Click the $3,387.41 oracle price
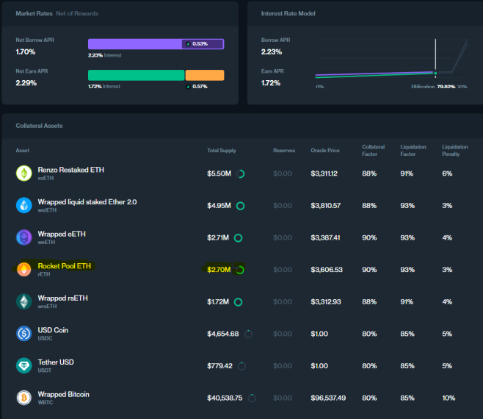The image size is (483, 419). click(x=325, y=238)
